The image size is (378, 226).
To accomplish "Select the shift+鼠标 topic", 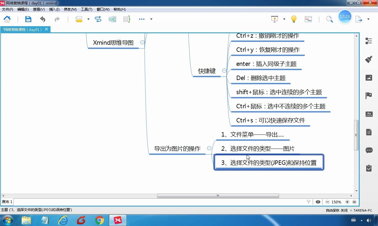I will tap(279, 92).
